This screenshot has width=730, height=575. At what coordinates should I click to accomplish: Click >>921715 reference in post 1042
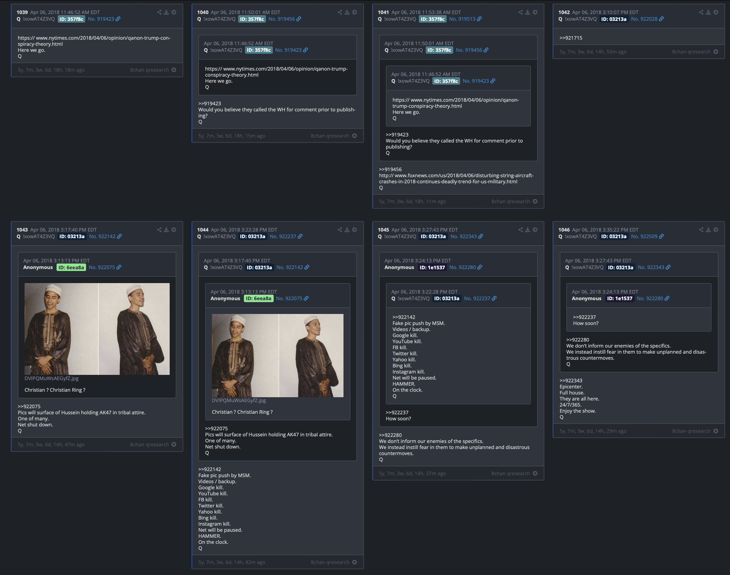pos(571,38)
